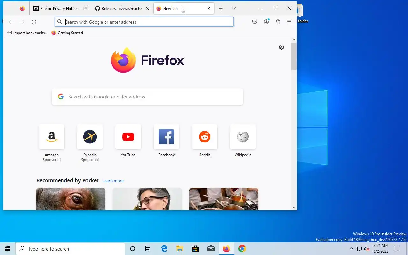Open the clock showing 4:21 AM
Screen dimensions: 408x255
381,249
